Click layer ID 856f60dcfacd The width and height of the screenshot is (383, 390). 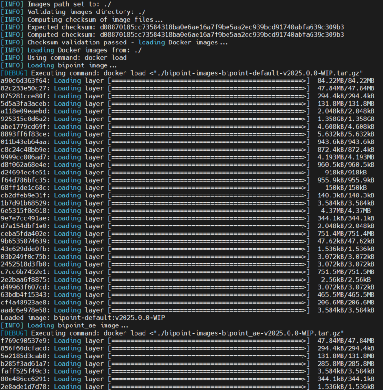pyautogui.click(x=23, y=348)
